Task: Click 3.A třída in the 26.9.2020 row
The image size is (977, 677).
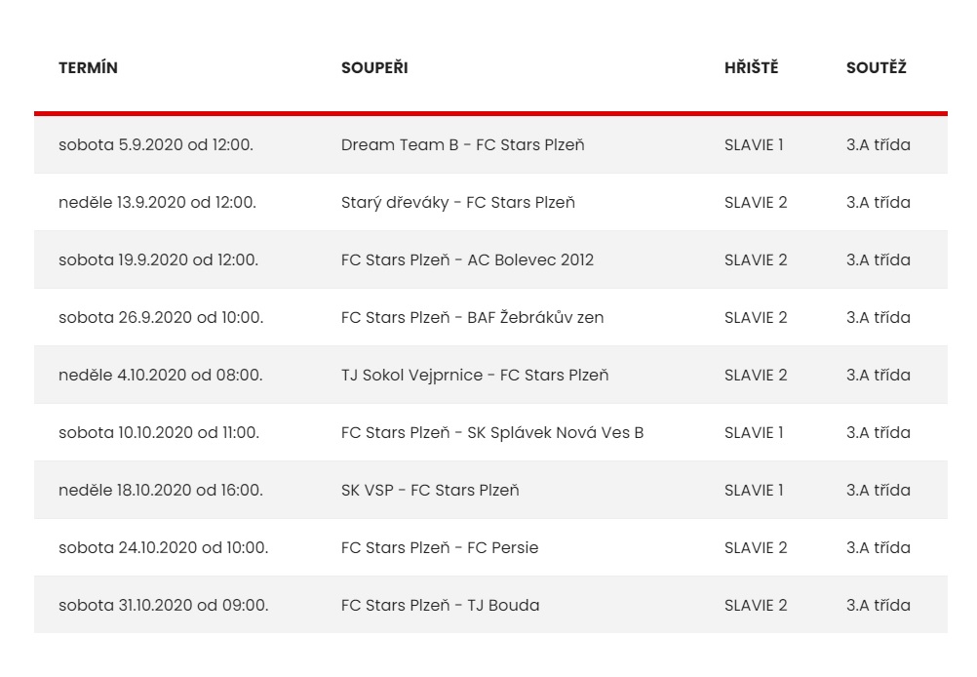Action: coord(878,318)
